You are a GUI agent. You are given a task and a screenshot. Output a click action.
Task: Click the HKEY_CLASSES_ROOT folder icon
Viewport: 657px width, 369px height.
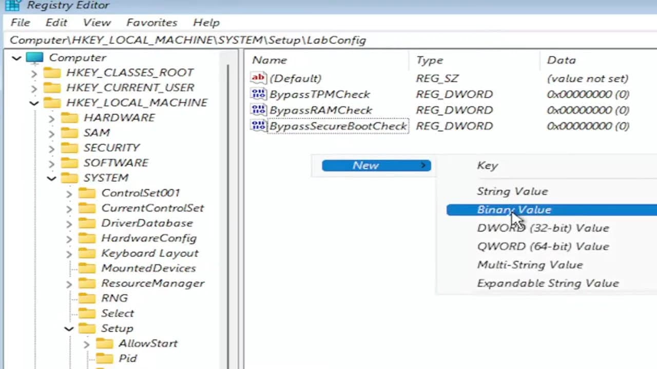click(52, 73)
